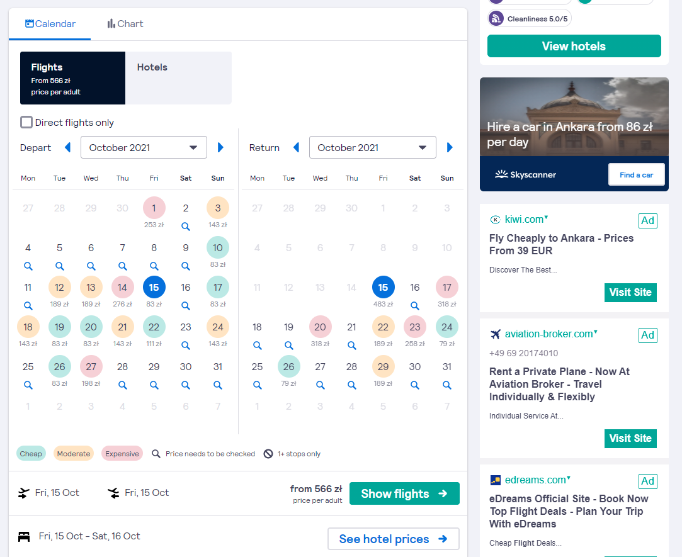The image size is (682, 557).
Task: Enable Direct flights only checkbox
Action: (26, 122)
